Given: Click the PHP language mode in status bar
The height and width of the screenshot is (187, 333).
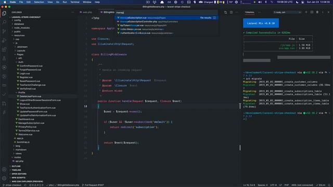Looking at the screenshot, I should tap(287, 185).
